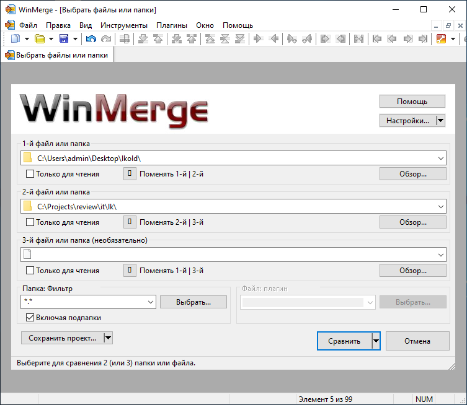
Task: Click swap 1st and 3rd paths icon
Action: click(x=130, y=270)
